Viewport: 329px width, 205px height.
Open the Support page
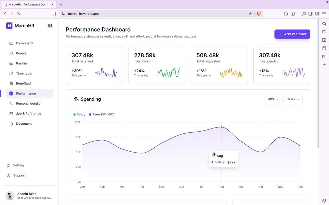tap(19, 175)
